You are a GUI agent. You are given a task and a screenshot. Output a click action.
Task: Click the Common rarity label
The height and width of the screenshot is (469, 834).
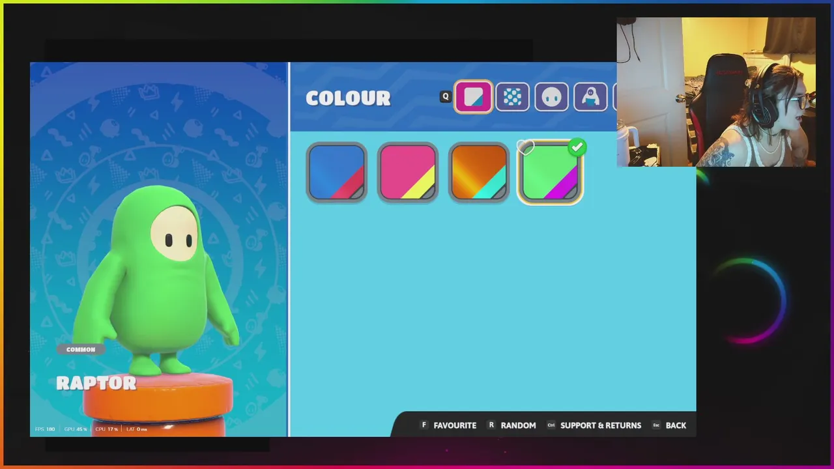tap(81, 350)
